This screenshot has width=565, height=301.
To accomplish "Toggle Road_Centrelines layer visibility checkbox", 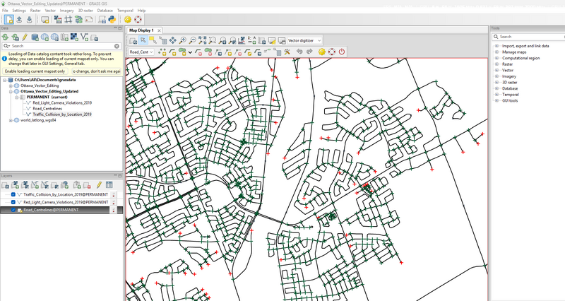I will 13,210.
